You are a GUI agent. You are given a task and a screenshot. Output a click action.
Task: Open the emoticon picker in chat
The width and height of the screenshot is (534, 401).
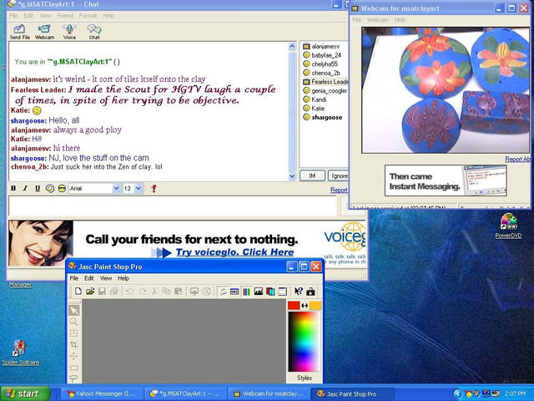point(50,188)
